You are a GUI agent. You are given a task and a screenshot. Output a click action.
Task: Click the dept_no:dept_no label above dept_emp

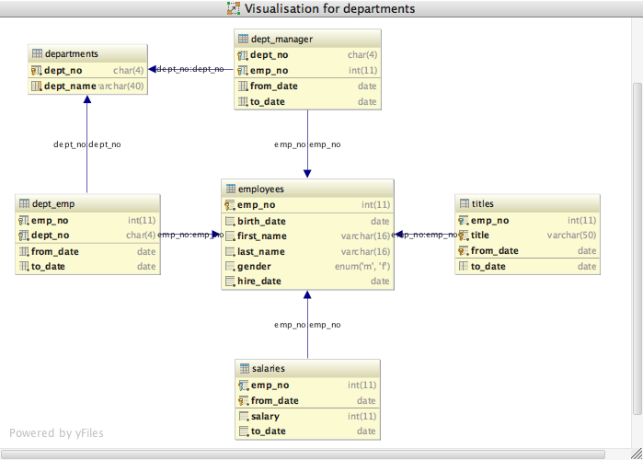click(87, 144)
